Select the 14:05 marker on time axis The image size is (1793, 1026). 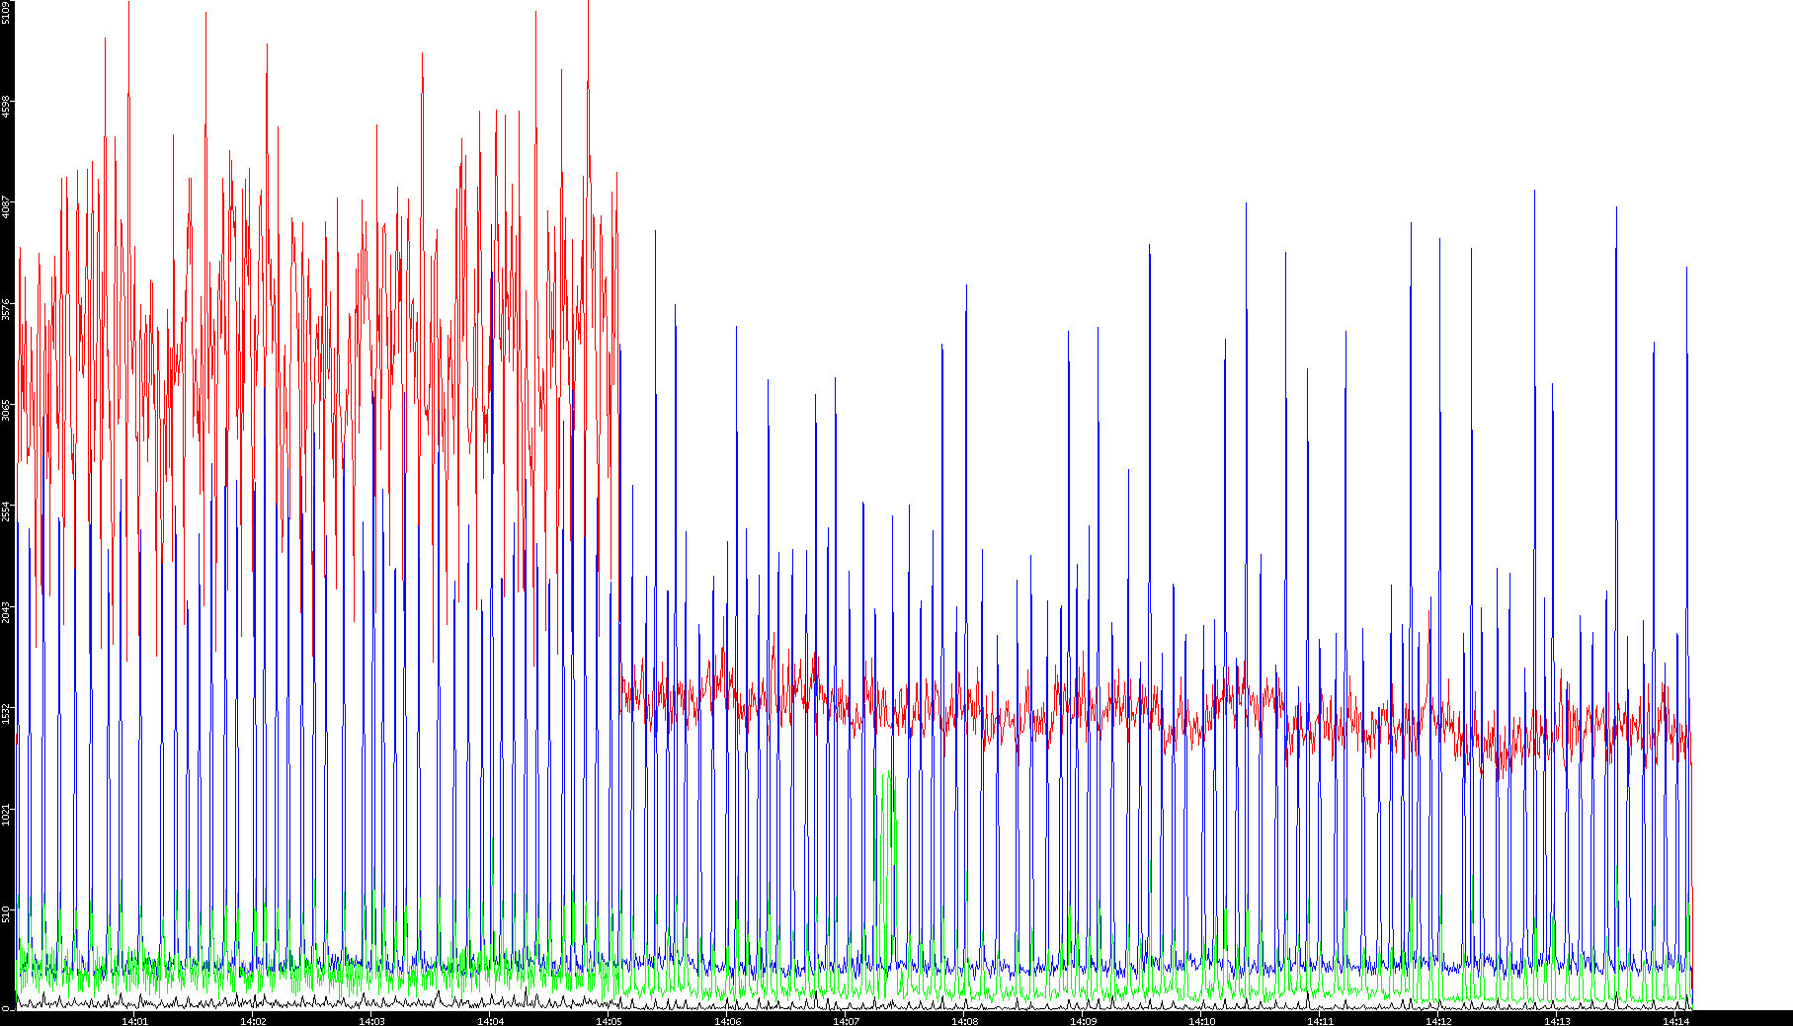pyautogui.click(x=609, y=1021)
